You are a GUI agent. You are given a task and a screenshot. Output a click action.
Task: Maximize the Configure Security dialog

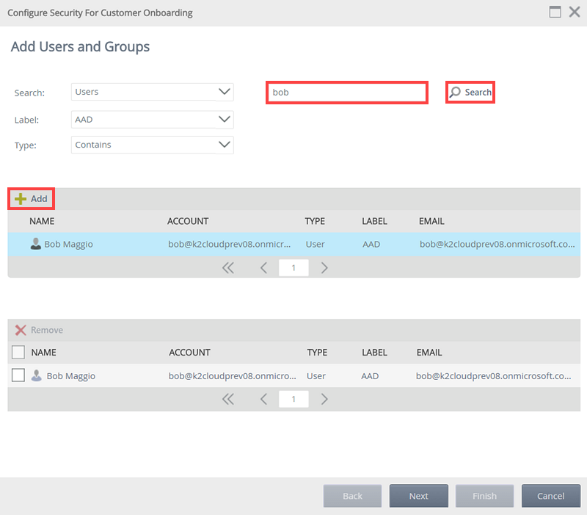555,12
